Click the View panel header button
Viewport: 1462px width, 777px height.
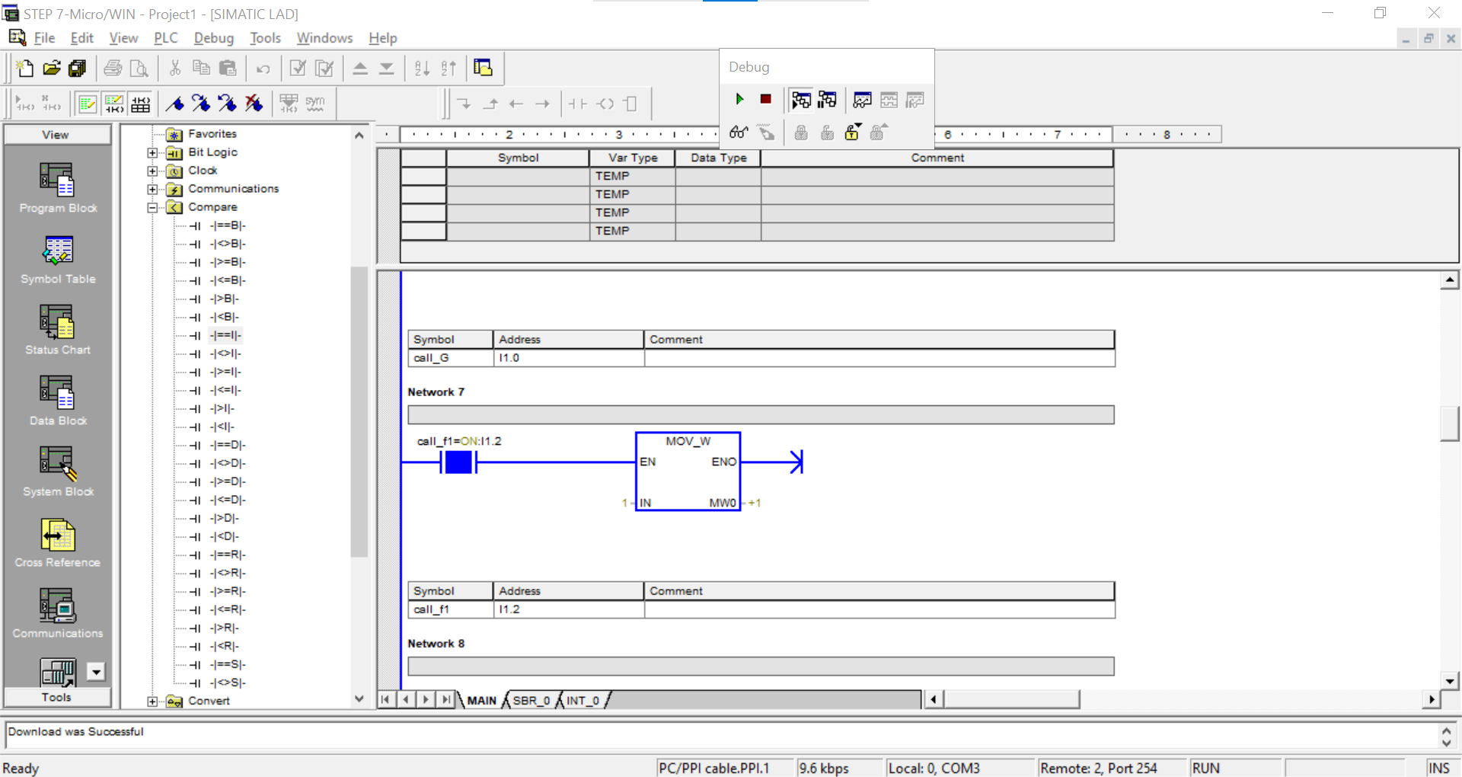click(x=56, y=135)
